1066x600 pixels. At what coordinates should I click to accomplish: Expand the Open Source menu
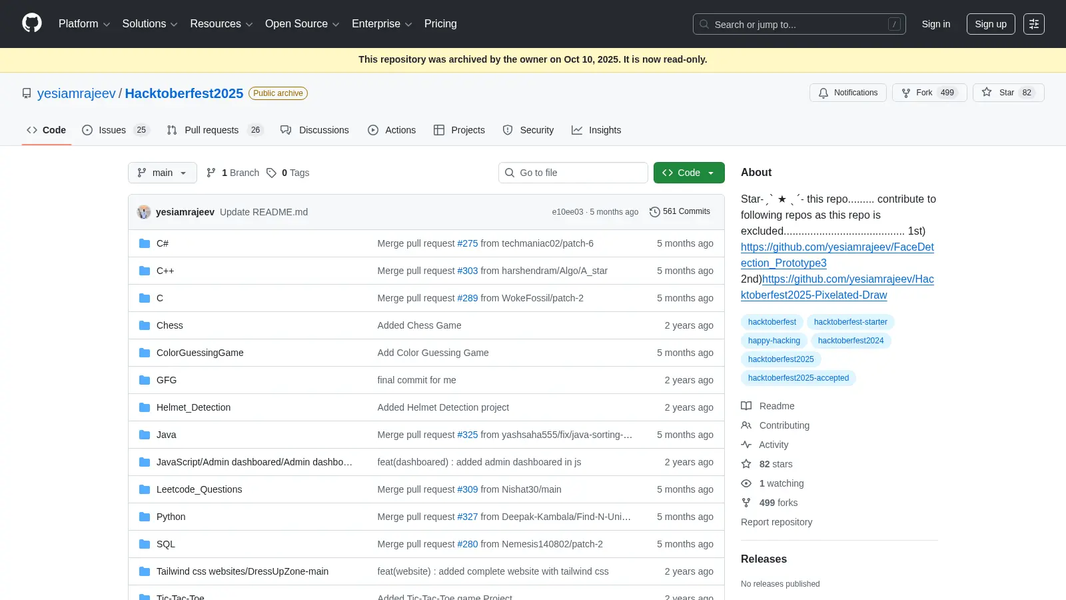click(302, 24)
